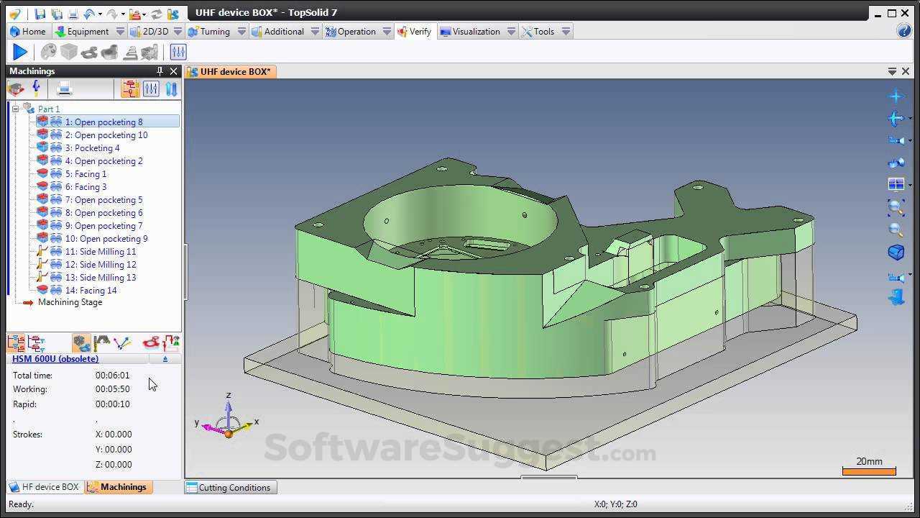Image resolution: width=920 pixels, height=518 pixels.
Task: Toggle the operations tree filter with red highlight
Action: click(x=130, y=88)
